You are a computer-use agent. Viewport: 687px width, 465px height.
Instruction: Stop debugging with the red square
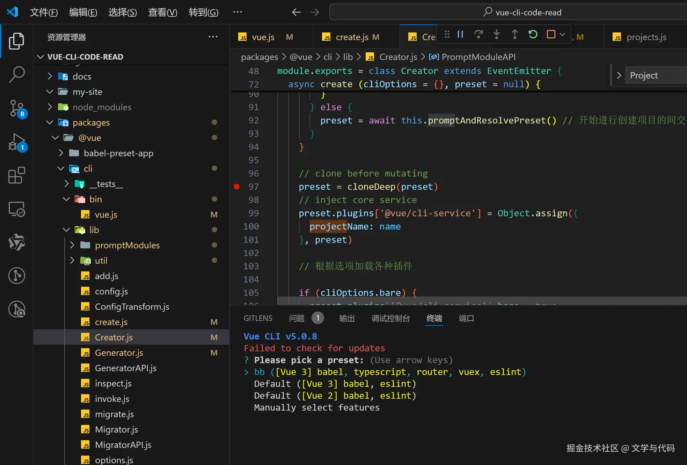point(551,34)
